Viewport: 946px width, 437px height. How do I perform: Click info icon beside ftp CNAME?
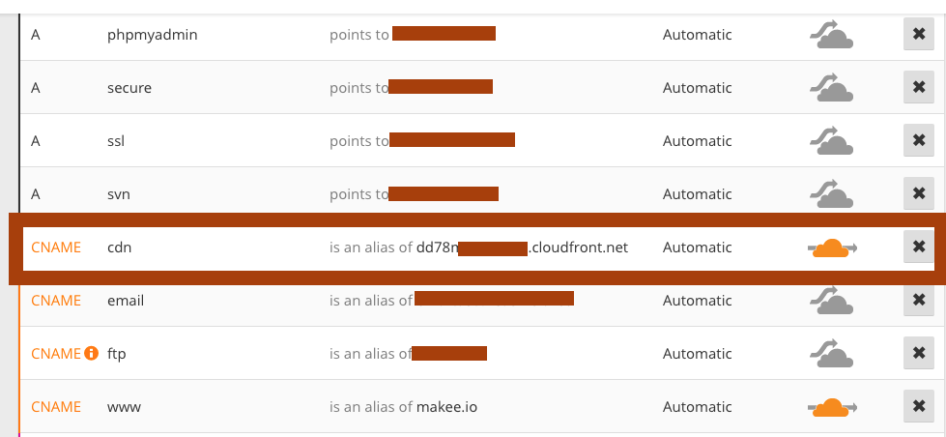click(91, 353)
